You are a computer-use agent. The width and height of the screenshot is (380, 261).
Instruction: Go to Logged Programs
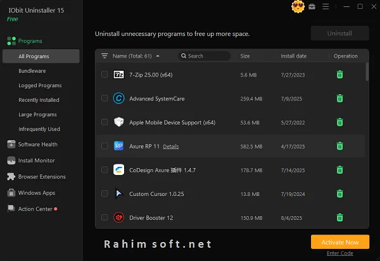point(40,85)
